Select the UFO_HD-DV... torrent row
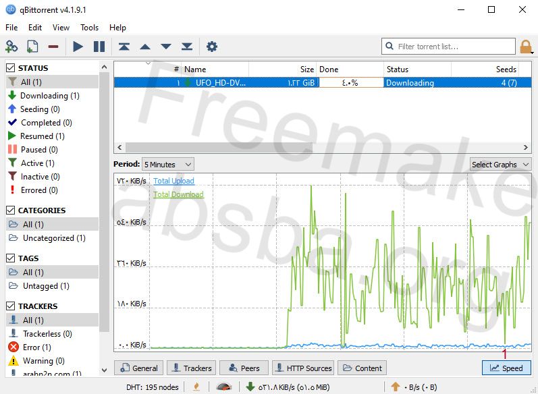 tap(323, 82)
